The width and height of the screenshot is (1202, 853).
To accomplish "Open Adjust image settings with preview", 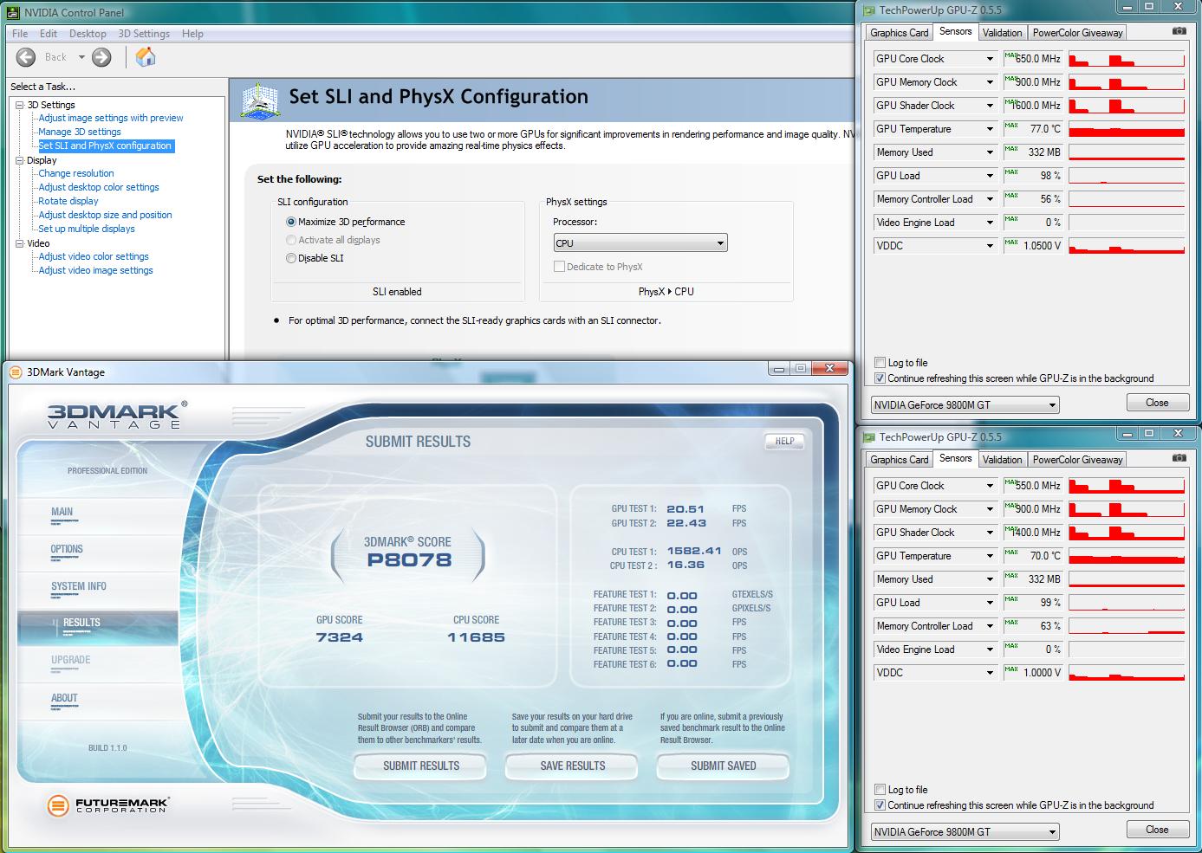I will tap(111, 118).
